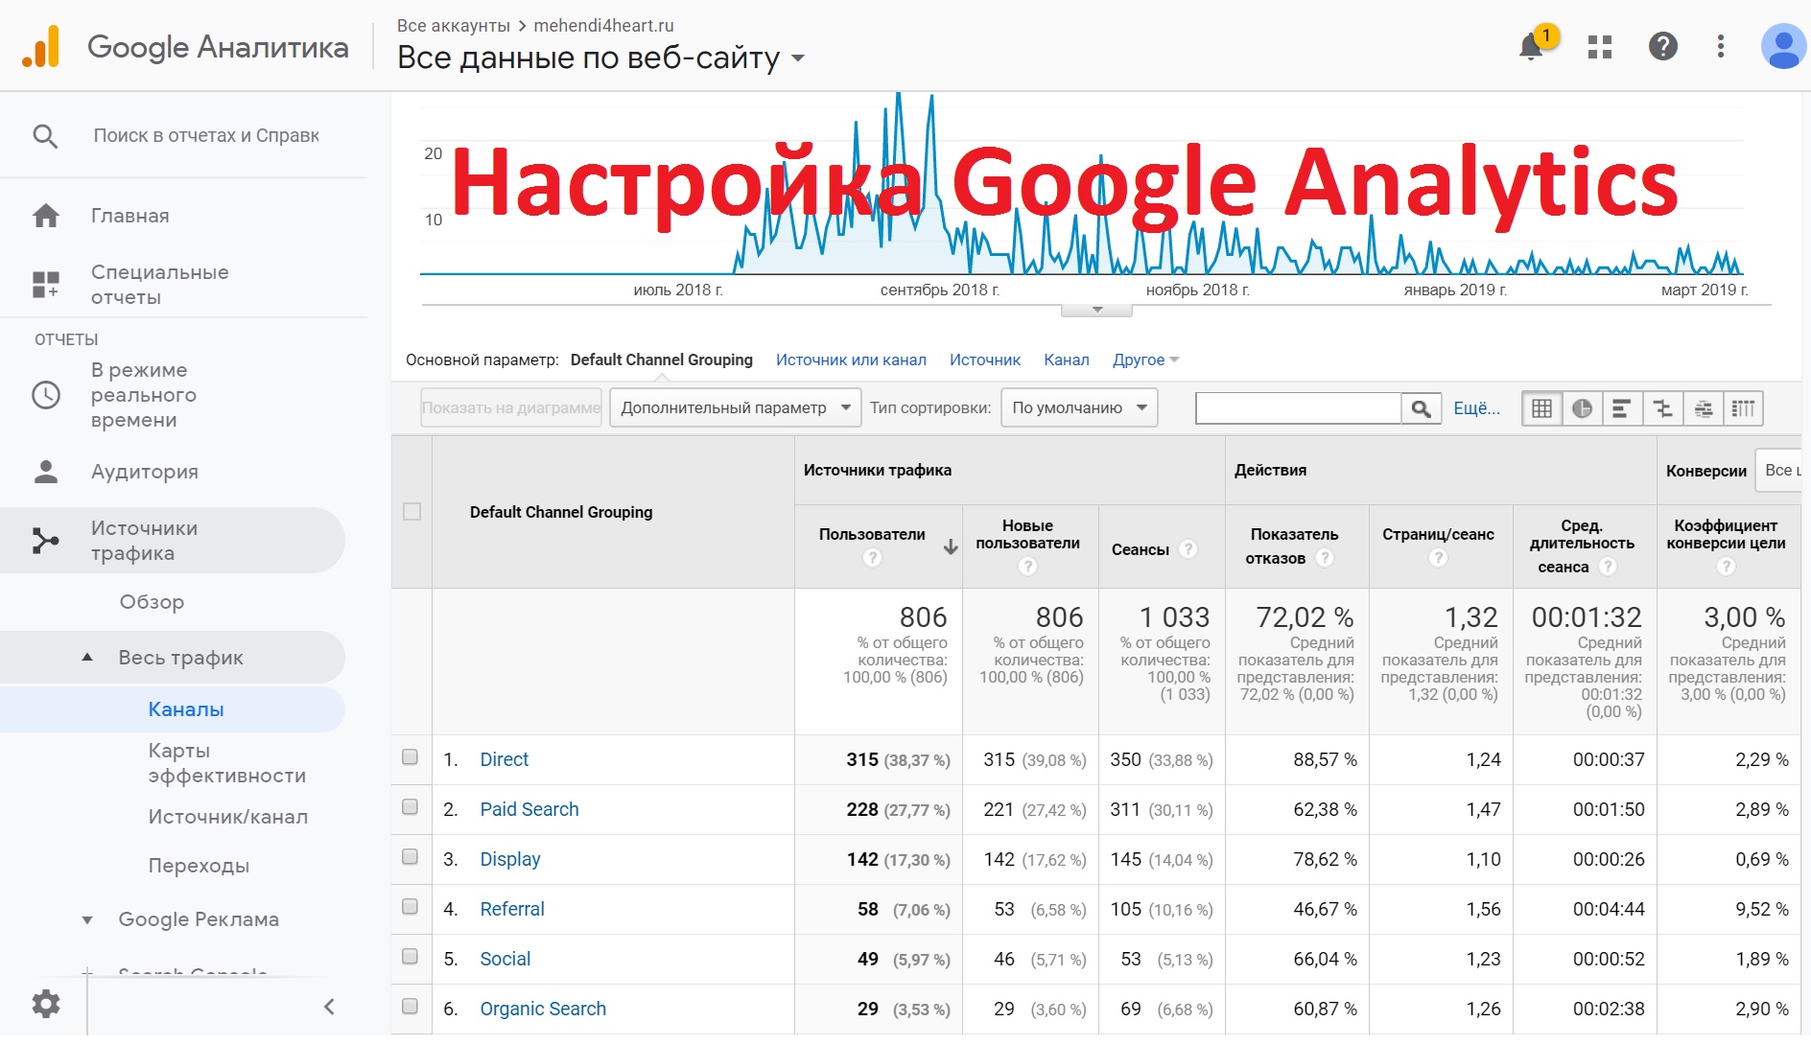Open the Все данные по веб-сайту view selector
The height and width of the screenshot is (1045, 1811).
tap(601, 58)
